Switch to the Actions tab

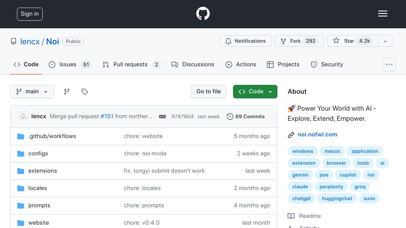coord(241,64)
